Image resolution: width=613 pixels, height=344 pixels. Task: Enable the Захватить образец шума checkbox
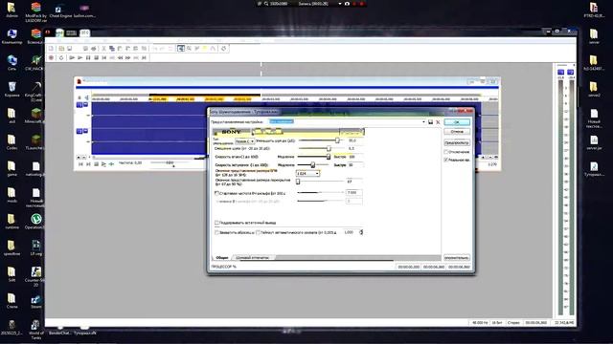coord(216,232)
